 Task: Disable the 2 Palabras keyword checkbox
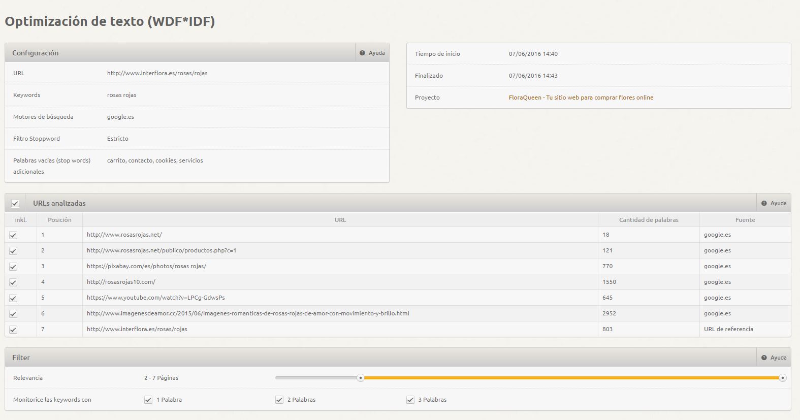[279, 400]
